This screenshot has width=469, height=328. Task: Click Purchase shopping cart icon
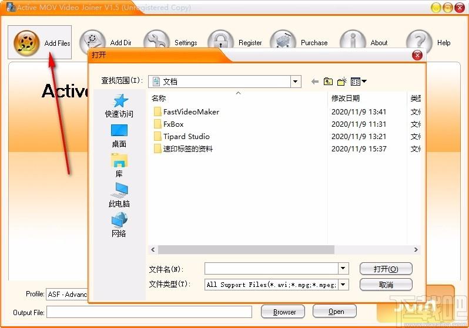[x=283, y=40]
